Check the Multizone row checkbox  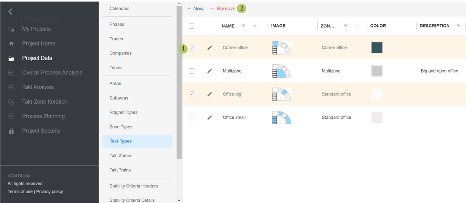(x=191, y=71)
